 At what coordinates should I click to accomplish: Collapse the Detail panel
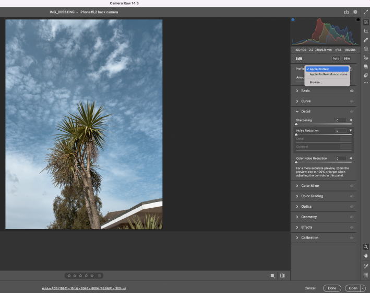click(x=305, y=111)
